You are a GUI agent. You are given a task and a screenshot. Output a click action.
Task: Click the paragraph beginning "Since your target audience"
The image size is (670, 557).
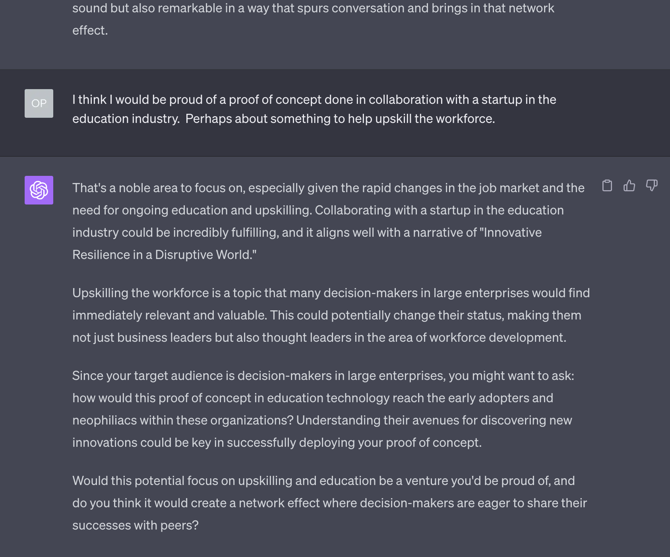[x=323, y=409]
